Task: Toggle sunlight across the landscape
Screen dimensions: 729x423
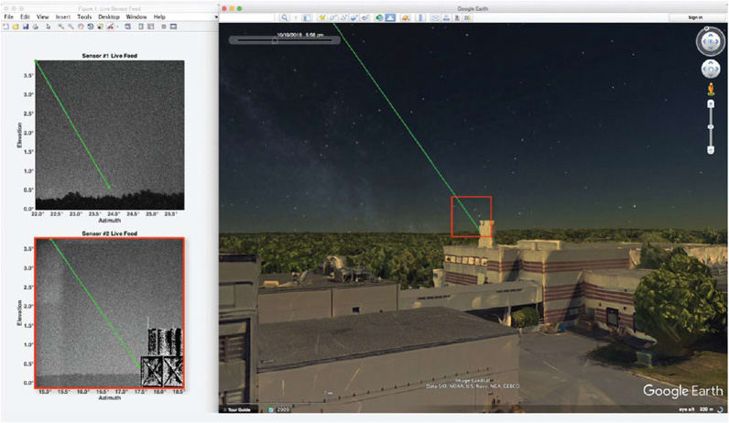Action: click(390, 17)
